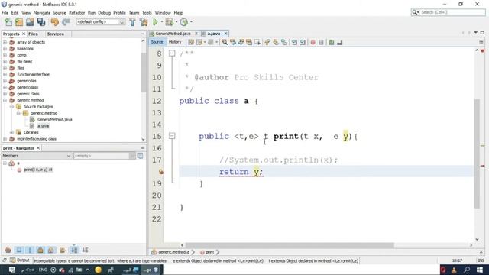Click the Profile Project clock icon
This screenshot has width=489, height=275.
click(x=184, y=22)
